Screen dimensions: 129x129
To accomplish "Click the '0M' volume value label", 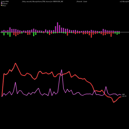I will click(123, 94).
